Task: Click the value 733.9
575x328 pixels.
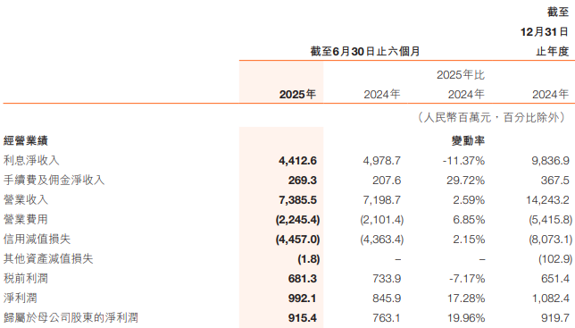Action: point(387,279)
